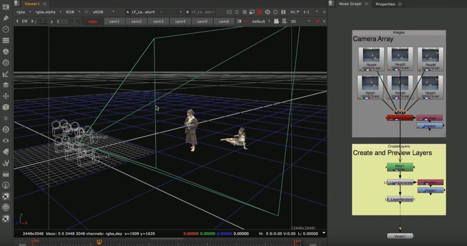Toggle viewer pause with the red pause icon
The image size is (467, 246).
pyautogui.click(x=259, y=12)
